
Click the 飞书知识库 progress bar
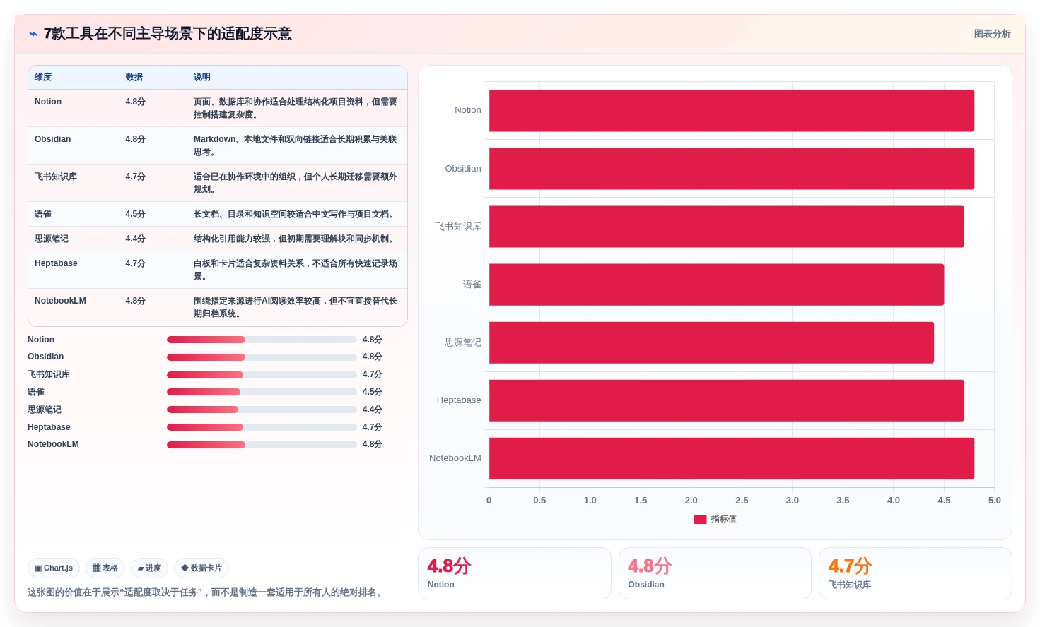click(262, 375)
